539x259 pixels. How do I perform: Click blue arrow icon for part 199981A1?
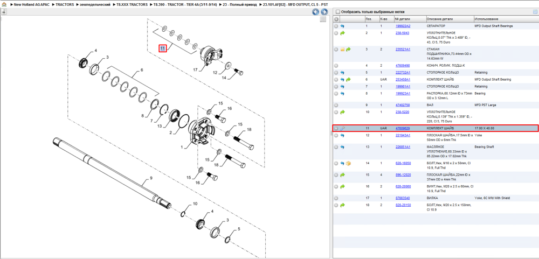342,87
